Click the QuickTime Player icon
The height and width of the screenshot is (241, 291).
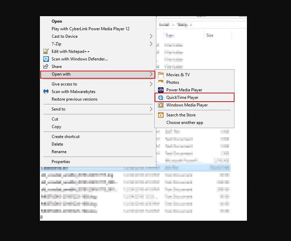point(161,97)
